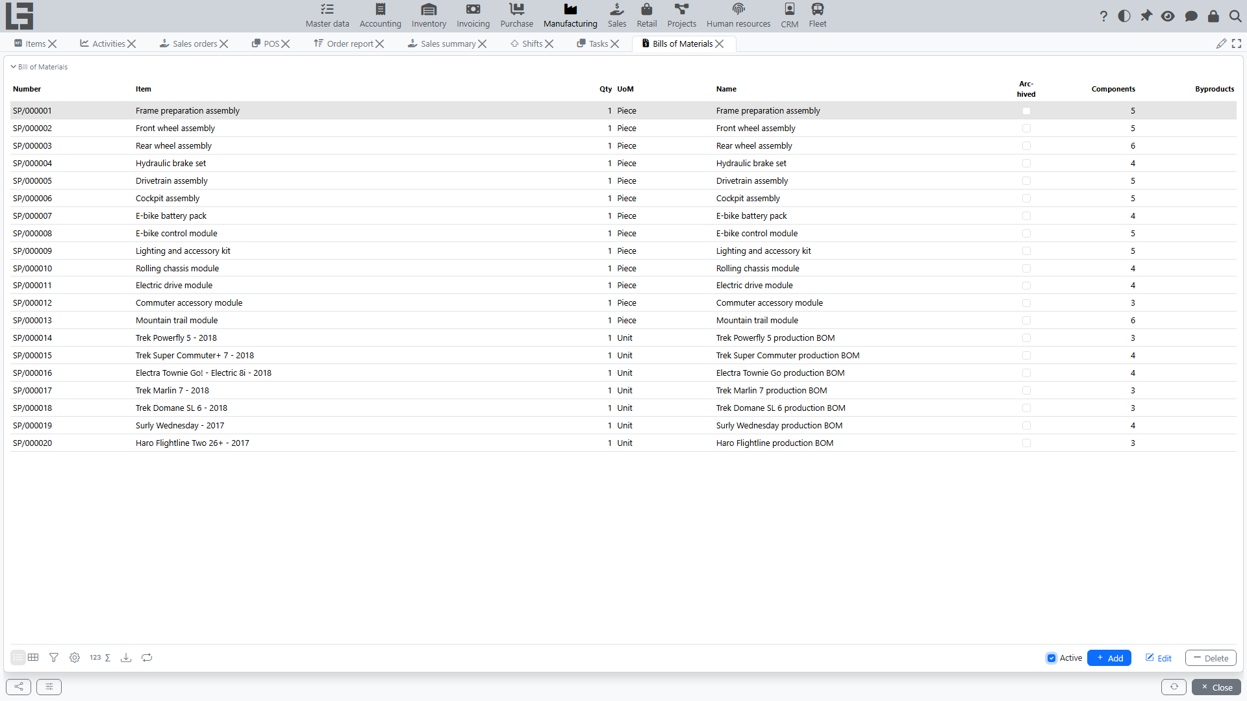The image size is (1247, 701).
Task: Close the POS tab
Action: 285,44
